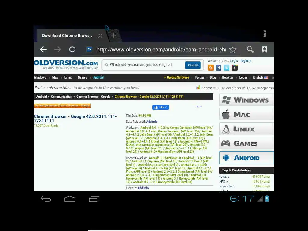The width and height of the screenshot is (308, 231).
Task: Click the URL address field
Action: [x=161, y=50]
